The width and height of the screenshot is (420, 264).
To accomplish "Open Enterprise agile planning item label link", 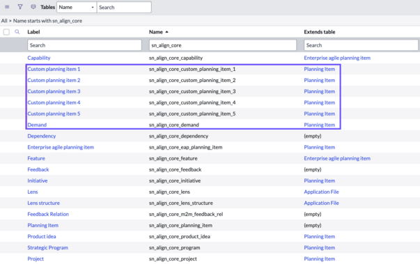I will pyautogui.click(x=61, y=147).
